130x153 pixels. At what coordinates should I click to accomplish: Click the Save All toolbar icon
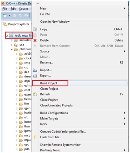click(x=20, y=15)
